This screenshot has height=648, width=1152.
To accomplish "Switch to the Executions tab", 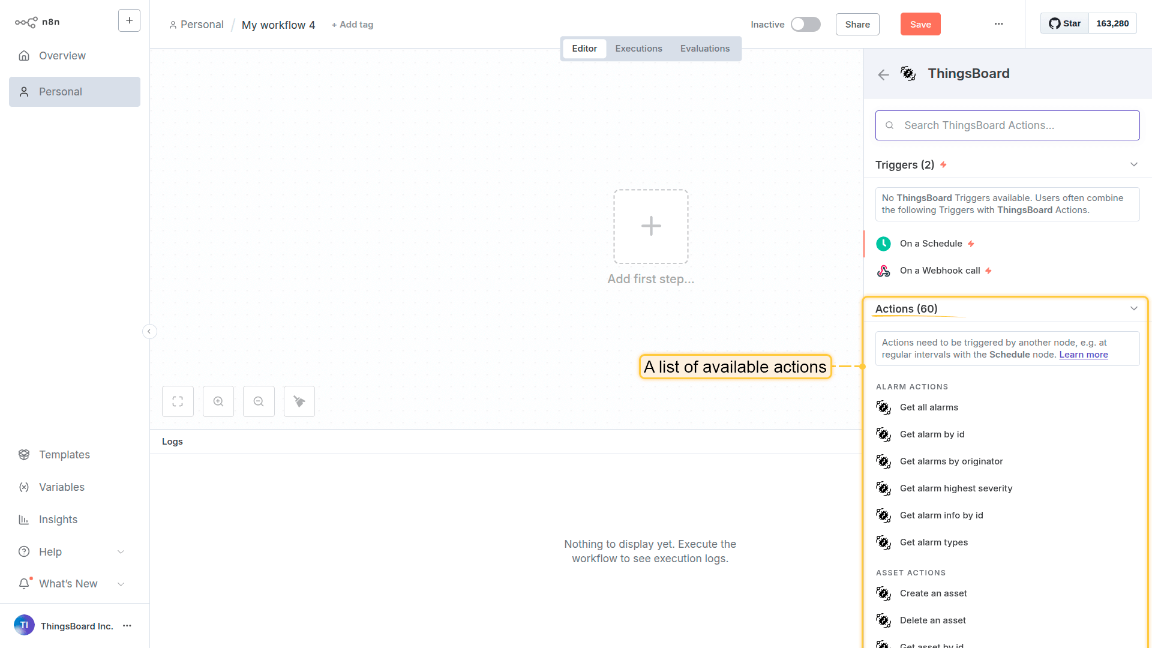I will tap(638, 49).
